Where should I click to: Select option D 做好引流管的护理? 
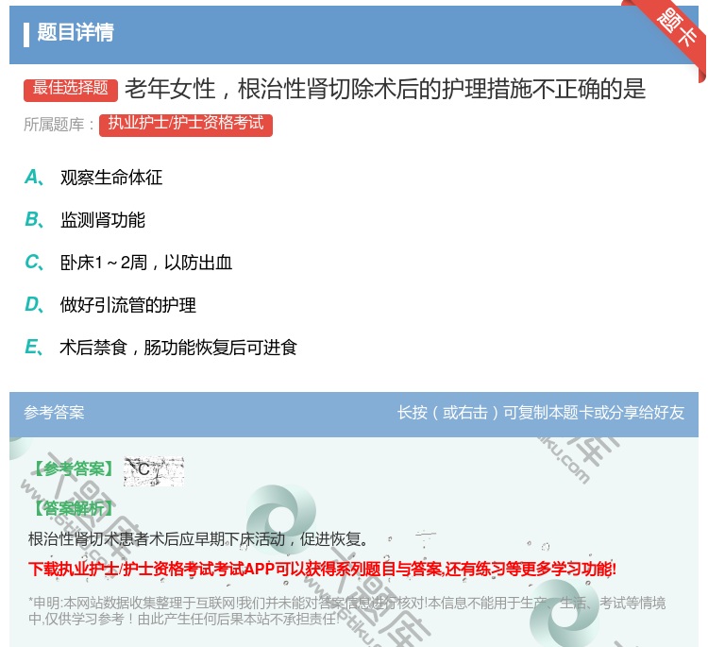point(110,305)
